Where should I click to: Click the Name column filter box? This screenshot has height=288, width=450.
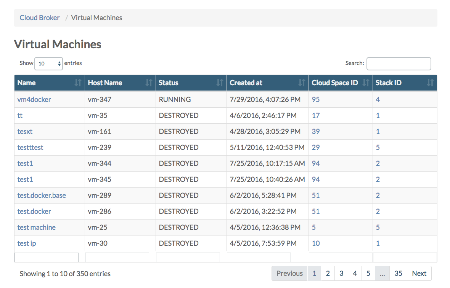click(x=47, y=257)
